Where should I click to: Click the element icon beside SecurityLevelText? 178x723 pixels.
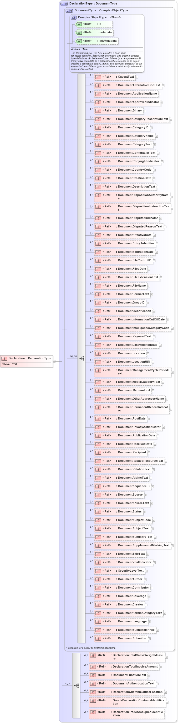pos(98,571)
